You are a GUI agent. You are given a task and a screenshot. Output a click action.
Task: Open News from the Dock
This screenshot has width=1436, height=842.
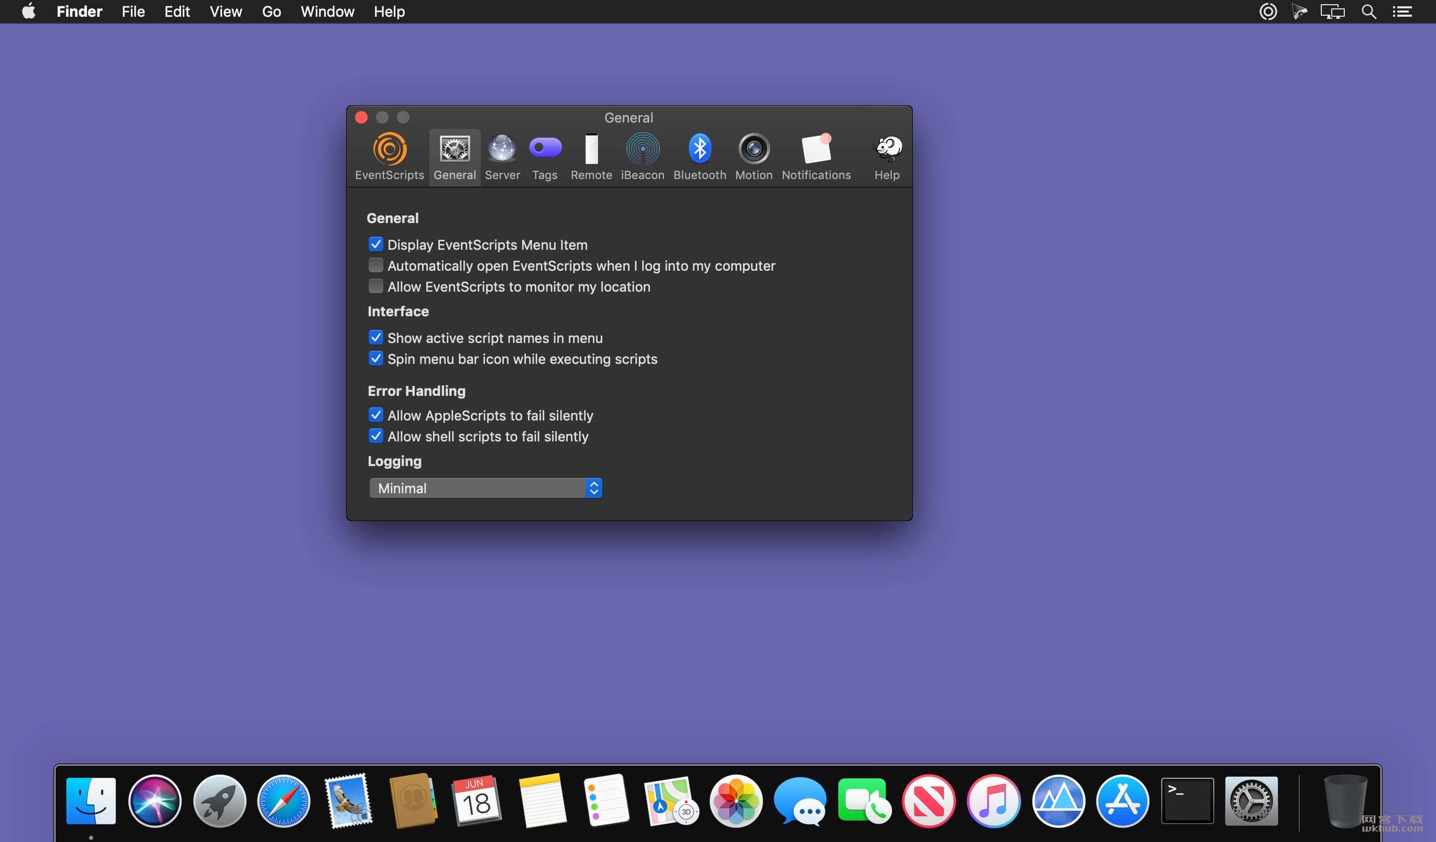click(x=929, y=801)
